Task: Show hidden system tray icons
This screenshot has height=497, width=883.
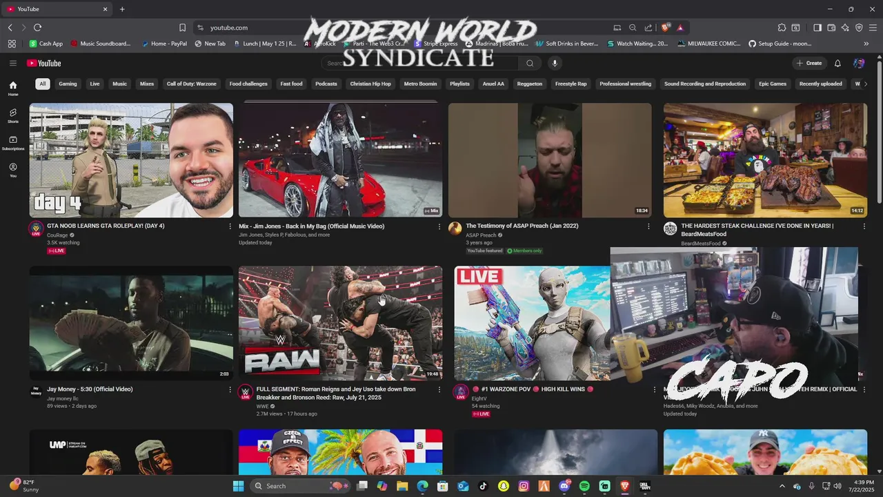Action: [782, 486]
